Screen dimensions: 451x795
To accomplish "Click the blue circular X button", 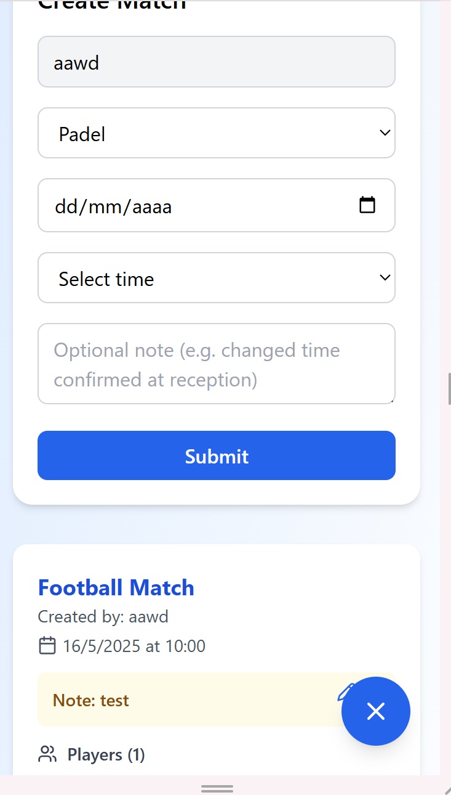I will pos(376,711).
